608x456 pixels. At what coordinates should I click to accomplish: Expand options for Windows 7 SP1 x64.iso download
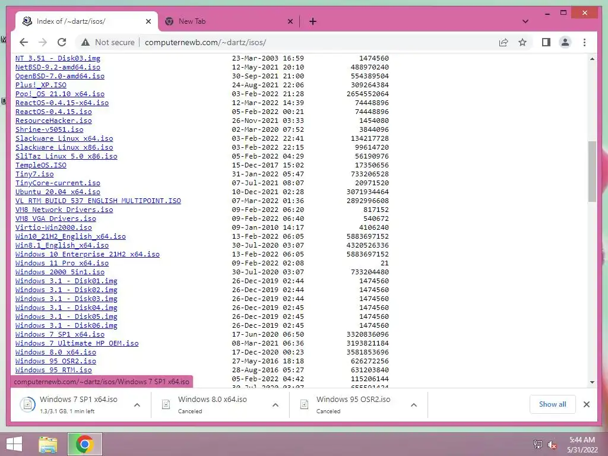[x=137, y=405]
